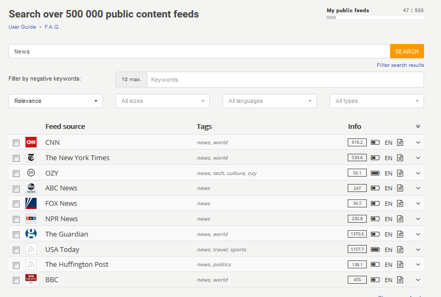Image resolution: width=441 pixels, height=297 pixels.
Task: Select the NPR News feed checkbox
Action: (16, 219)
